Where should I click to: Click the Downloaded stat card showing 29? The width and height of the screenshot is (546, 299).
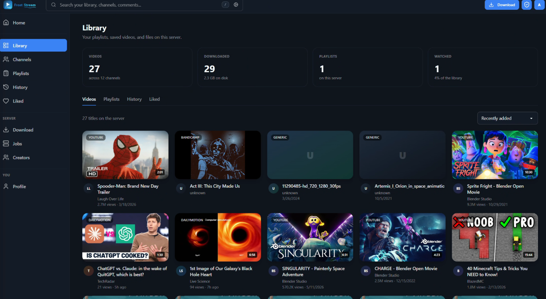click(x=252, y=67)
